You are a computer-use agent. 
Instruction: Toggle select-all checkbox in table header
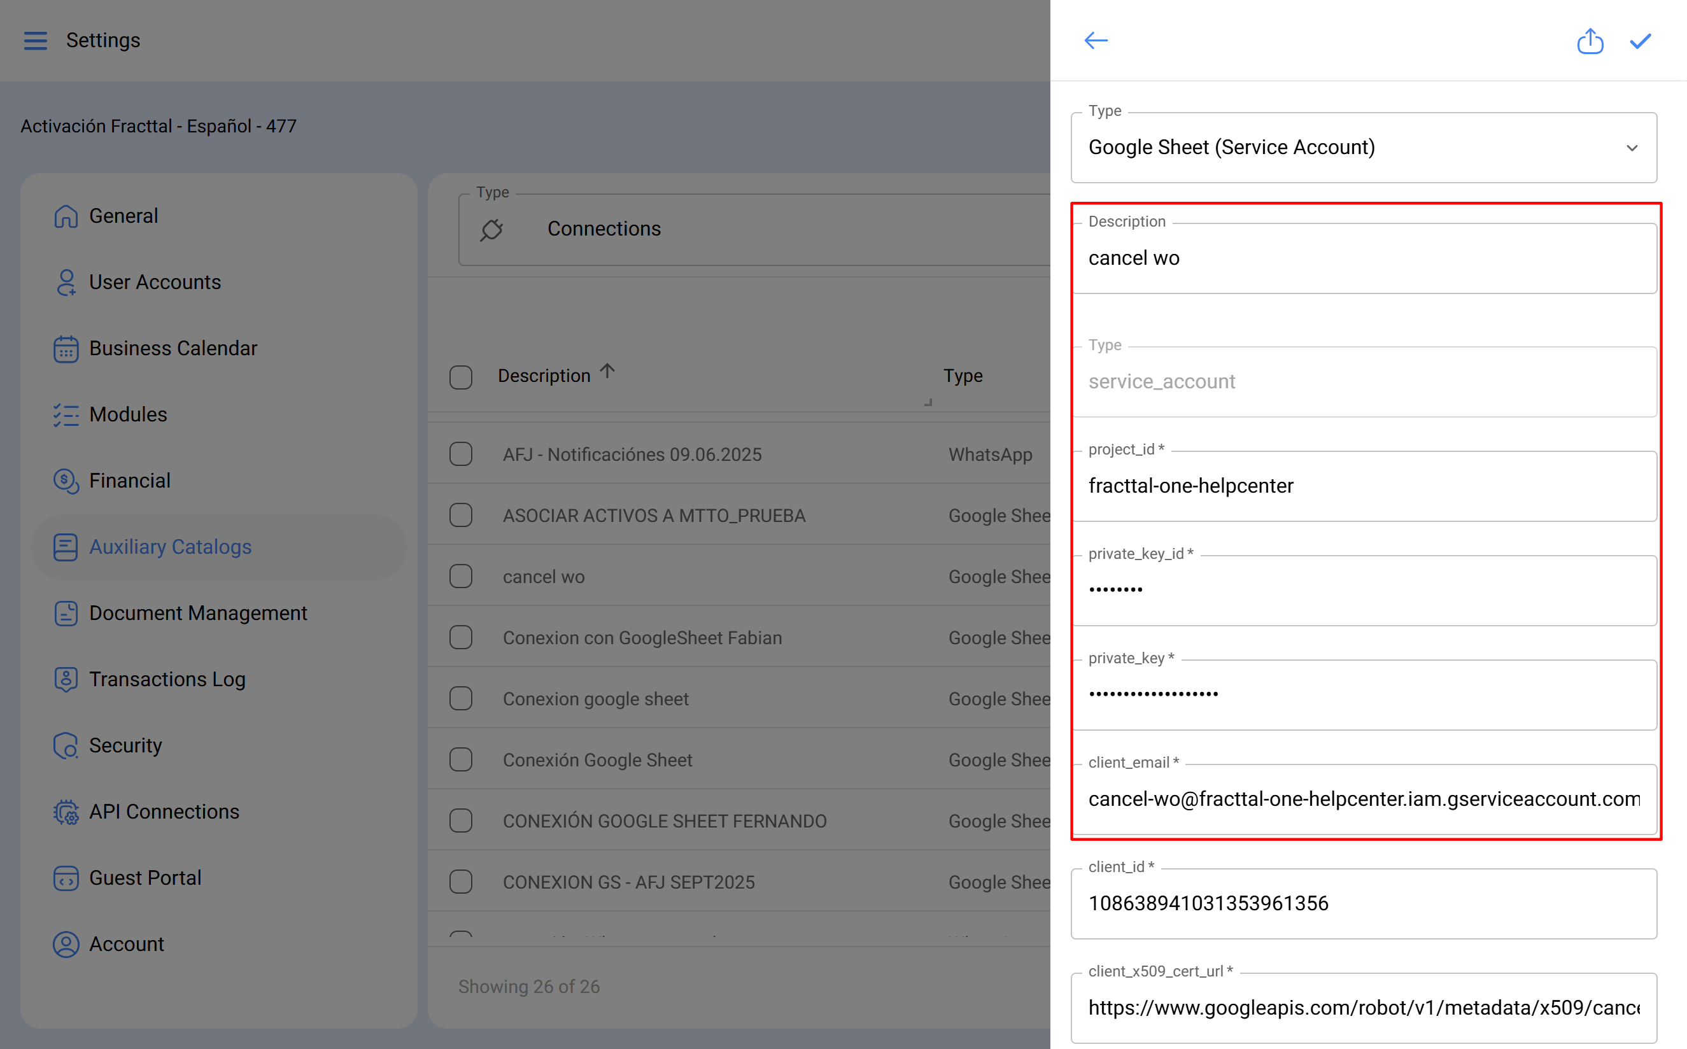coord(461,377)
